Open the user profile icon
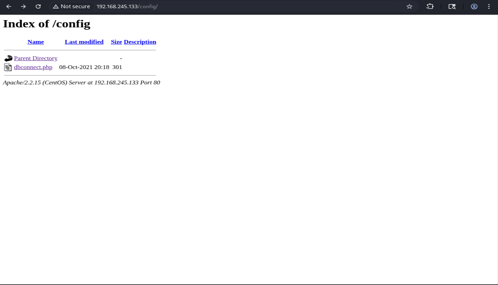Viewport: 498px width, 285px height. (x=474, y=6)
